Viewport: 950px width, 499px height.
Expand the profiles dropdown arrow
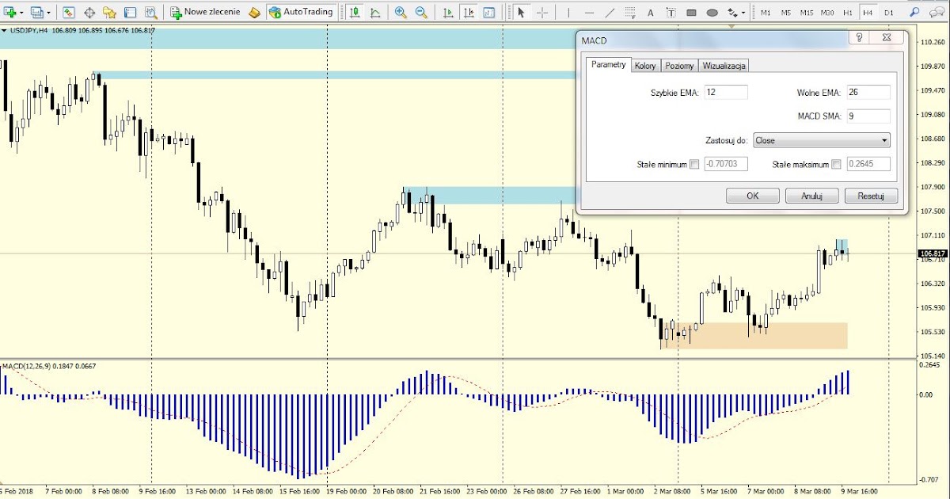(x=47, y=13)
